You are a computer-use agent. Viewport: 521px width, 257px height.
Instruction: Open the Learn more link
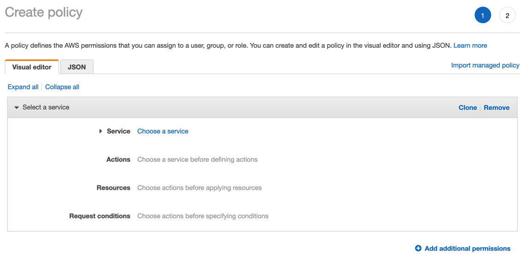(x=470, y=46)
